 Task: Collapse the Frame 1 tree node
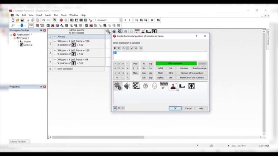click(15, 38)
